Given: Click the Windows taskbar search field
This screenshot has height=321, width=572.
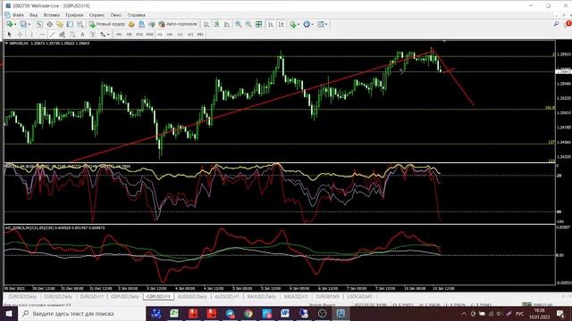Looking at the screenshot, I should (x=82, y=313).
